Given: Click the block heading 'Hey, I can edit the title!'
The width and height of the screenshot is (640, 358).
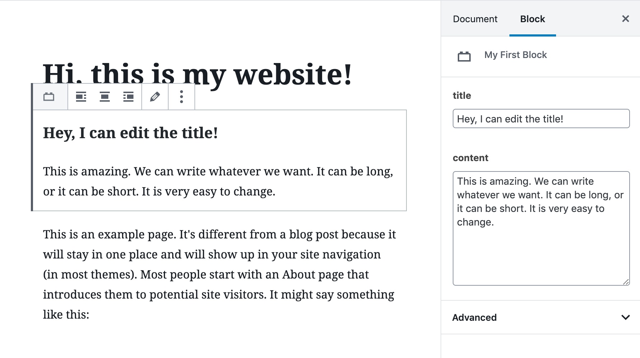Looking at the screenshot, I should [131, 133].
